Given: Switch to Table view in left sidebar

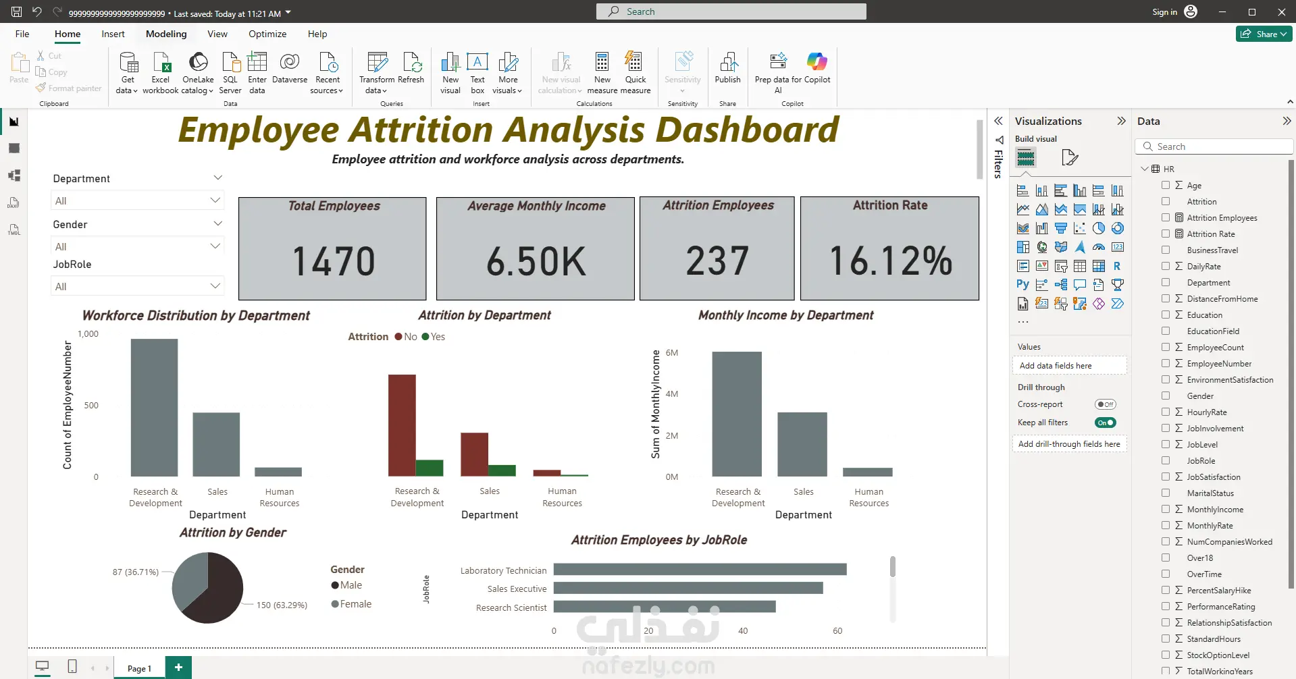Looking at the screenshot, I should point(14,148).
